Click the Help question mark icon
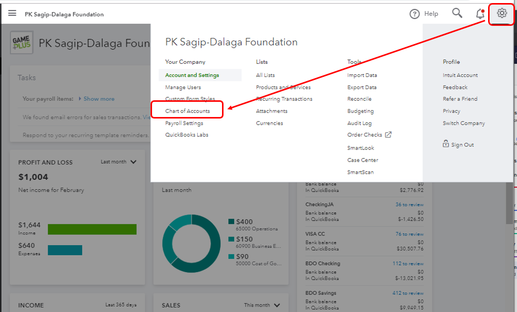 [x=415, y=14]
